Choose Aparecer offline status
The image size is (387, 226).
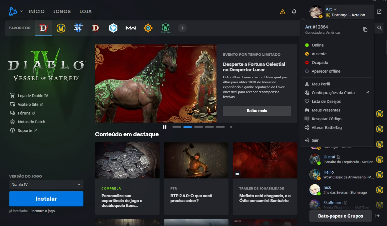point(326,71)
